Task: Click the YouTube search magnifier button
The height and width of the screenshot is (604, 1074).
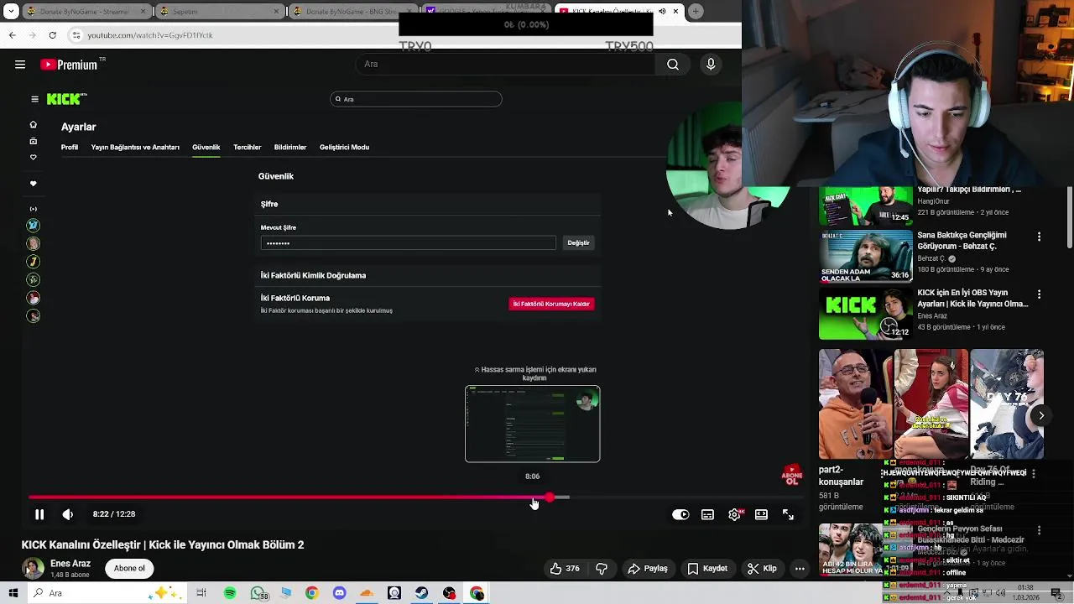Action: (x=673, y=65)
